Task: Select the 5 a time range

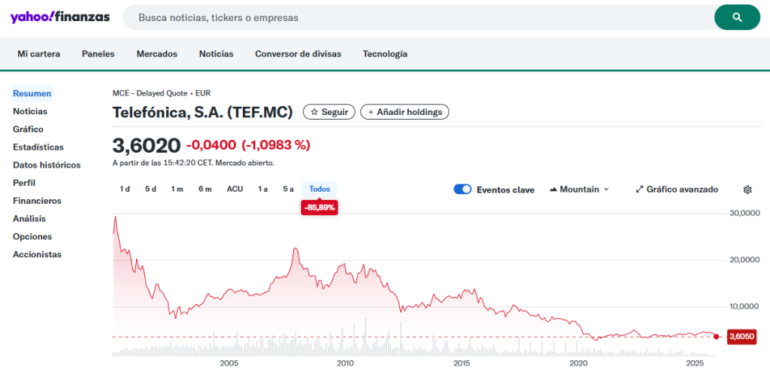Action: tap(288, 189)
